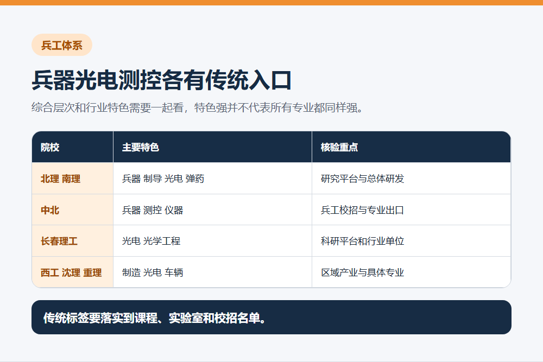Image resolution: width=543 pixels, height=362 pixels.
Task: Click the cell 兵工校招与专业出口
Action: tap(412, 209)
